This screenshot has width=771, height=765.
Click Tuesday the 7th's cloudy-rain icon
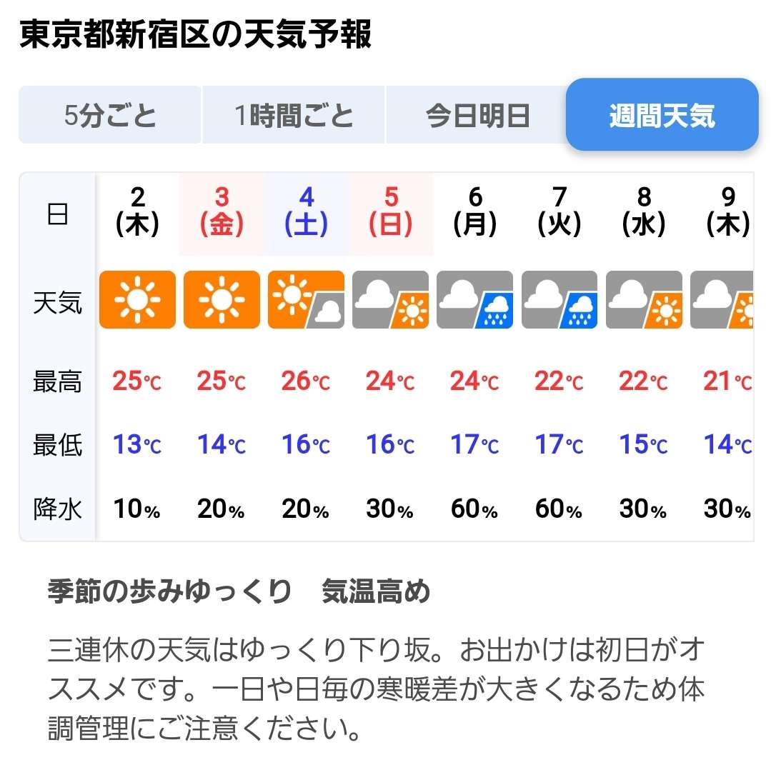[x=559, y=300]
